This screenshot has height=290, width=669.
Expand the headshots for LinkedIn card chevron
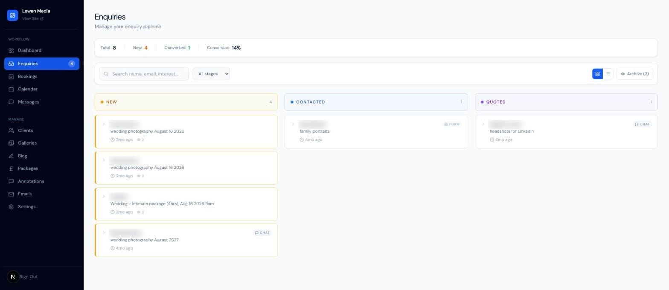coord(483,124)
